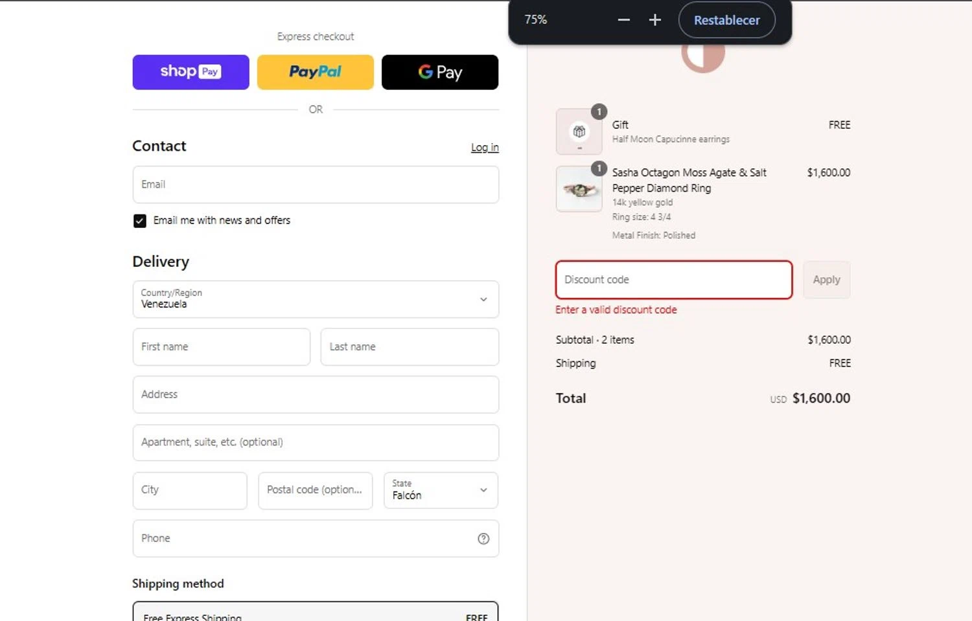Click the Last name field
Image resolution: width=972 pixels, height=621 pixels.
(x=410, y=347)
